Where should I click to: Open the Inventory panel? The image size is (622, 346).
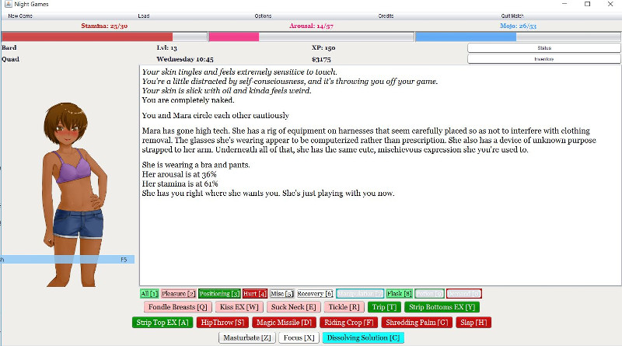coord(544,58)
